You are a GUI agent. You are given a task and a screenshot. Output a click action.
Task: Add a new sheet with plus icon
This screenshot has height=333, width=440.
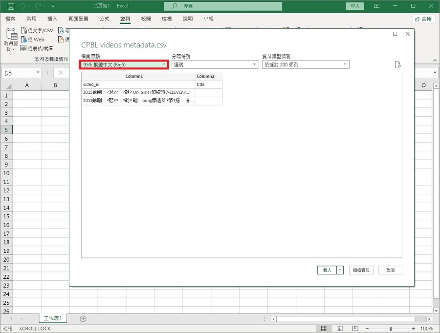pos(83,319)
